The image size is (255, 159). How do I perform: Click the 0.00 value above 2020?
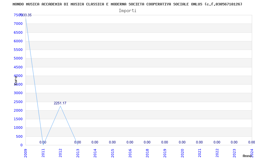[182, 142]
